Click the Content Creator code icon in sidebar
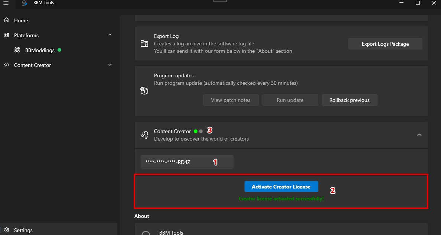441x235 pixels. [x=7, y=65]
